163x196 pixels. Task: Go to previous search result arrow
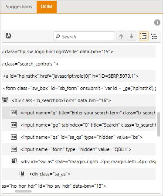pos(121,36)
